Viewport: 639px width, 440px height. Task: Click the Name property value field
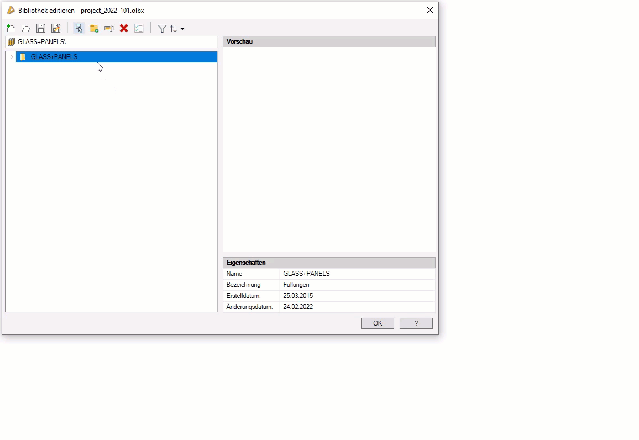pos(357,274)
